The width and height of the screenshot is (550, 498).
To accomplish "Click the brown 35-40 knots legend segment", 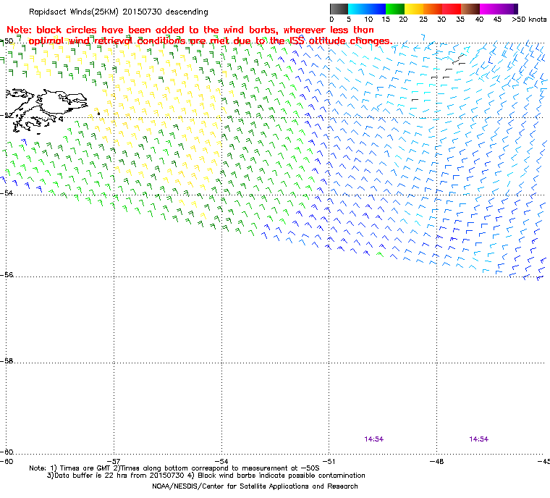I will [470, 9].
